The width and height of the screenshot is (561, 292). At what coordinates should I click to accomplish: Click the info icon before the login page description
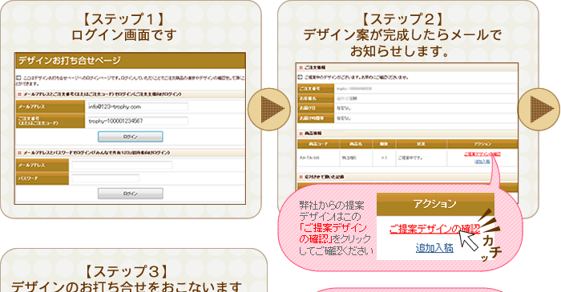tap(18, 78)
